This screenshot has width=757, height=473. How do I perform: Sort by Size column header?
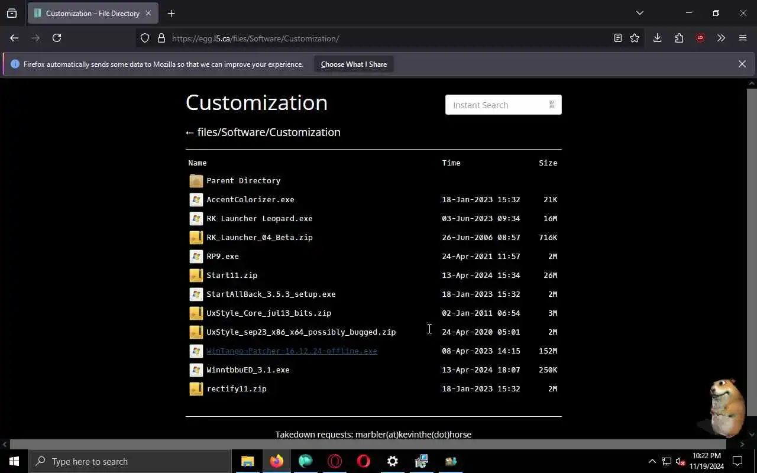point(548,163)
